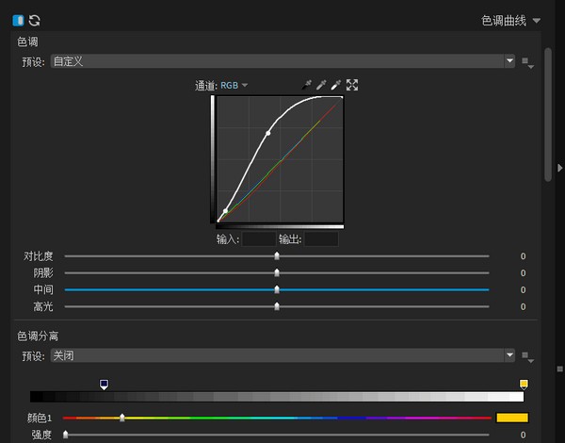This screenshot has width=565, height=443.
Task: Click the 输入 value field
Action: 259,239
